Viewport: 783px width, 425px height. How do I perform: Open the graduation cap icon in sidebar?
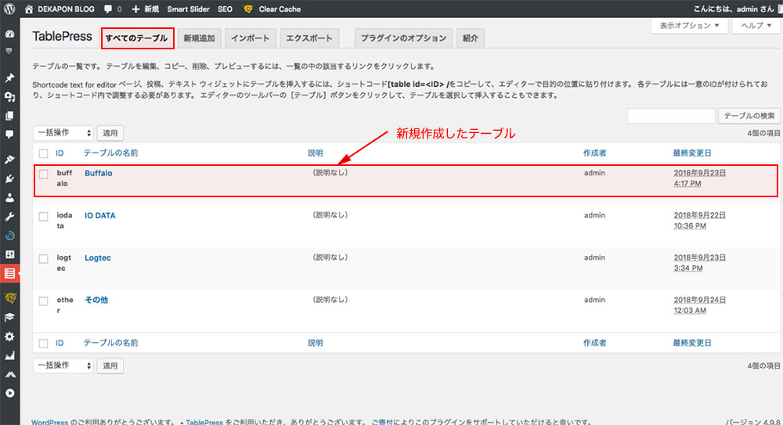coord(9,318)
